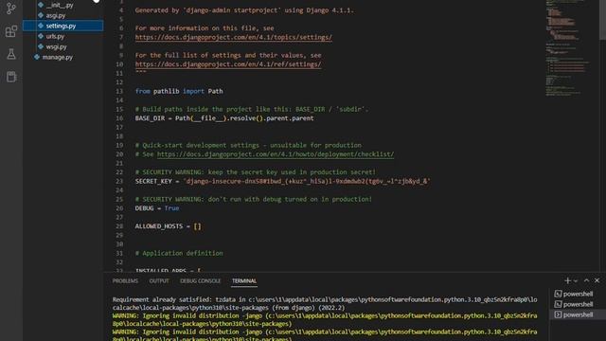The width and height of the screenshot is (606, 341).
Task: Maximize the panel with the chevron-up icon
Action: coord(586,280)
